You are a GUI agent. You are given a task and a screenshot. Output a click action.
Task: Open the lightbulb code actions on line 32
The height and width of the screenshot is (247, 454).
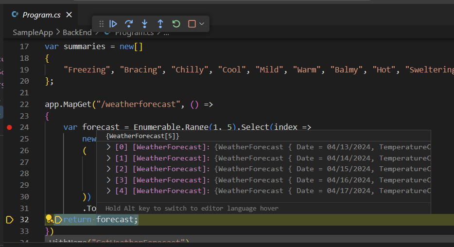point(49,219)
